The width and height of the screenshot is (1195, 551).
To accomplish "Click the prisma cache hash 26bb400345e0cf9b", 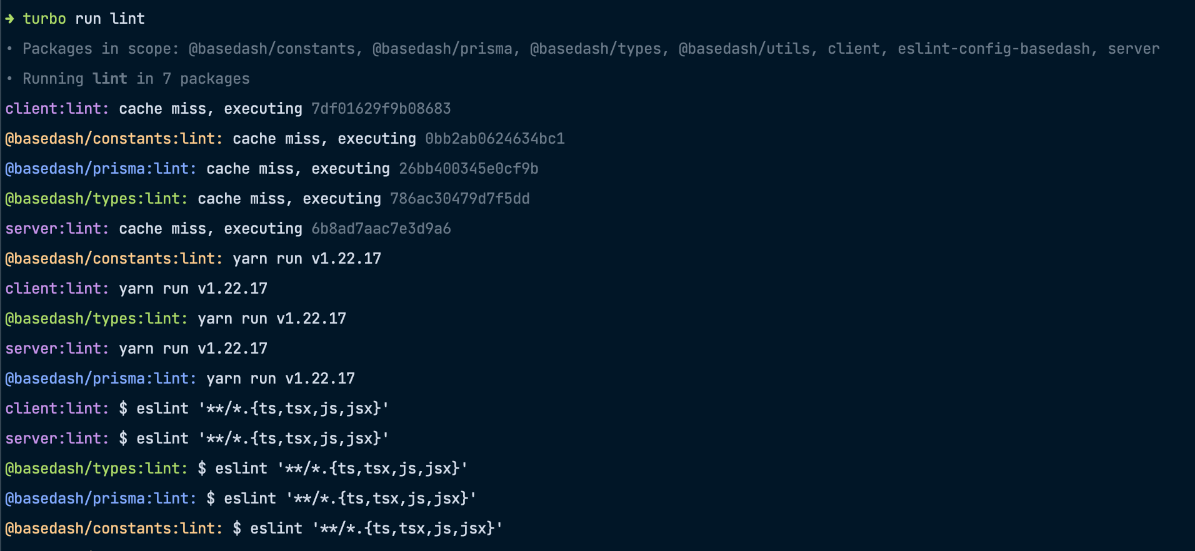I will pyautogui.click(x=468, y=169).
